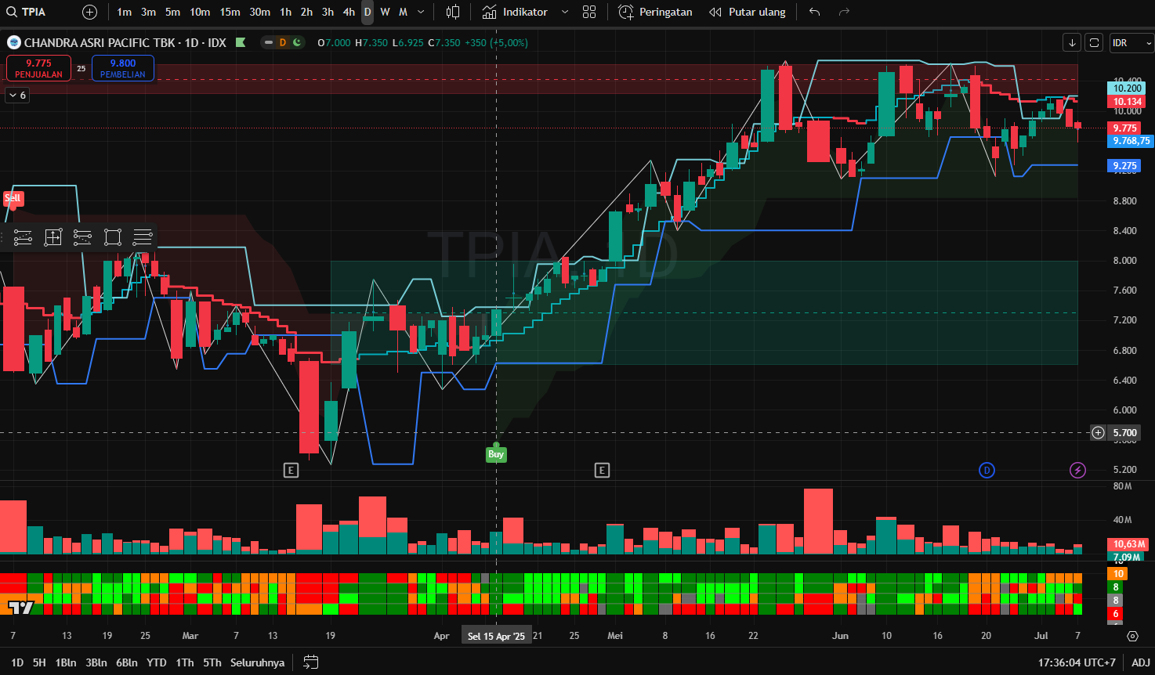Click the 10.200 cyan price label
Screen dimensions: 1155x675
(1128, 88)
